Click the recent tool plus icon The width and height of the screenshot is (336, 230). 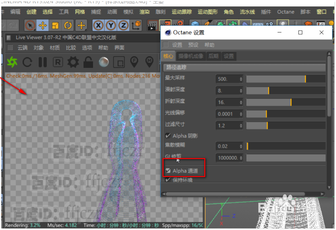[81, 26]
